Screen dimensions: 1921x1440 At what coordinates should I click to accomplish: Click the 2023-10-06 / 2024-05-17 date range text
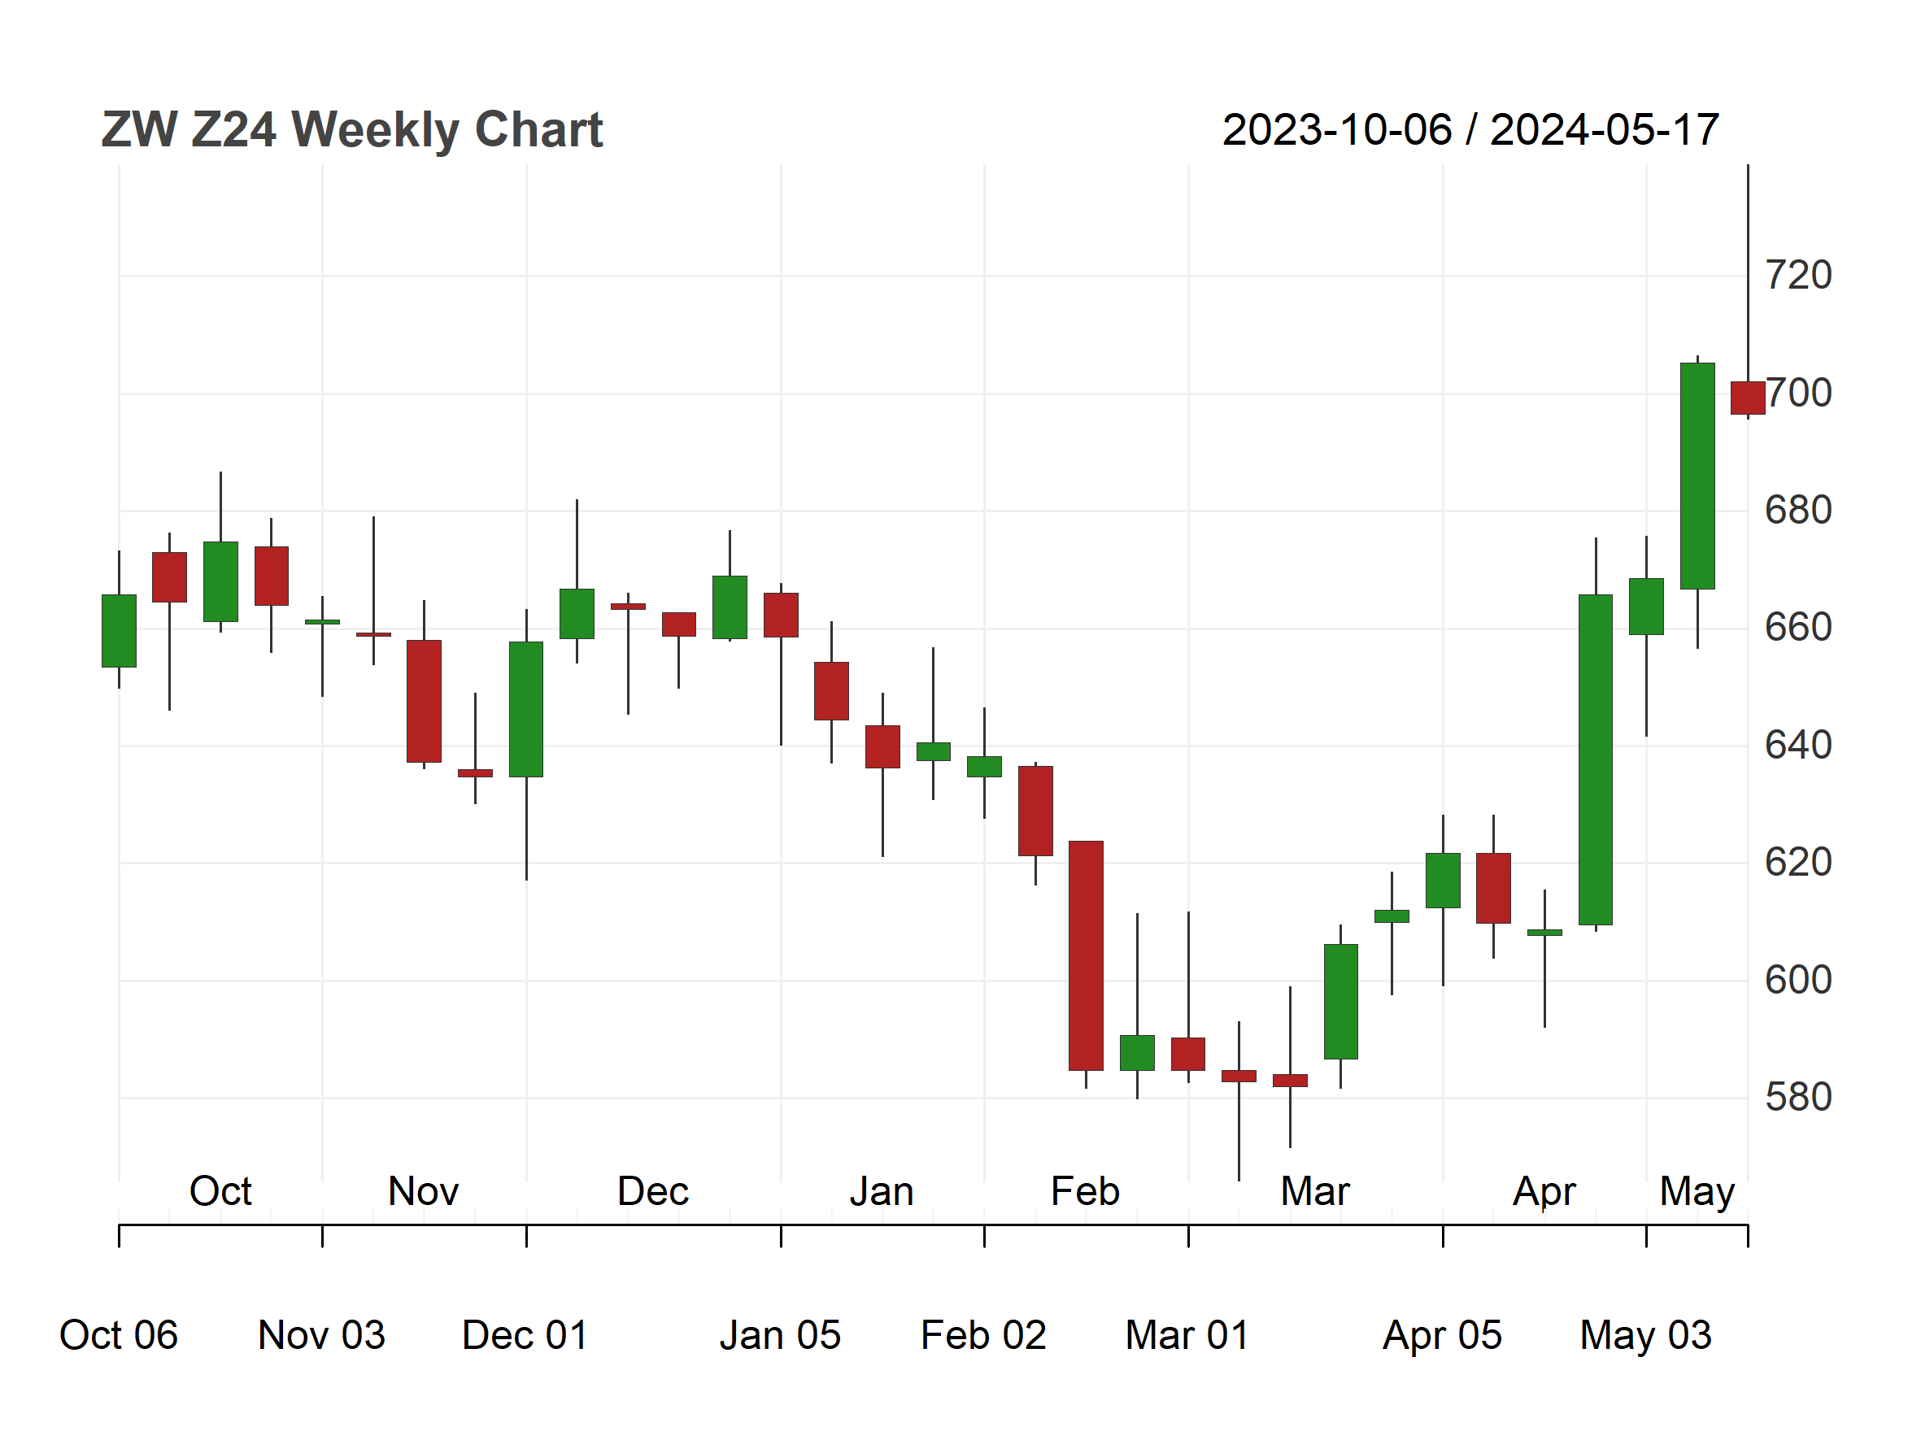click(x=1470, y=130)
